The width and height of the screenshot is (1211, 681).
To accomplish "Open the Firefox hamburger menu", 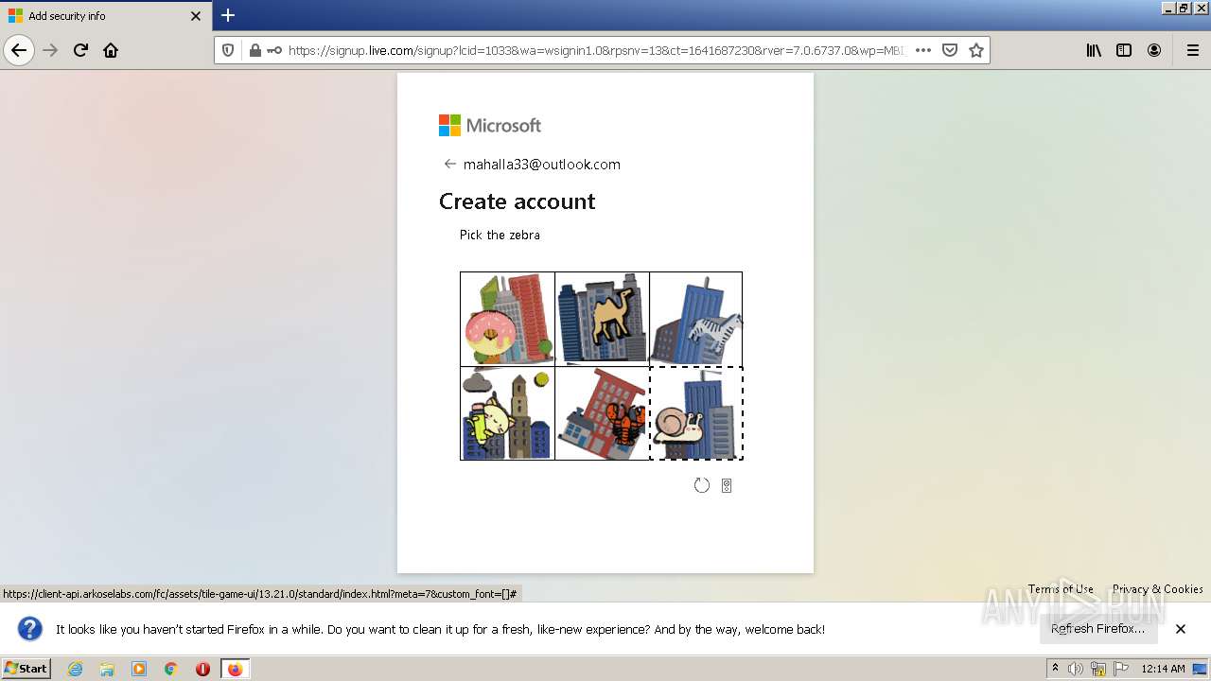I will pos(1192,50).
